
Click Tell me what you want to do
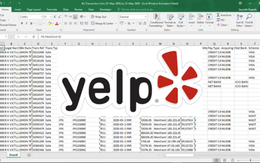[x=136, y=10]
